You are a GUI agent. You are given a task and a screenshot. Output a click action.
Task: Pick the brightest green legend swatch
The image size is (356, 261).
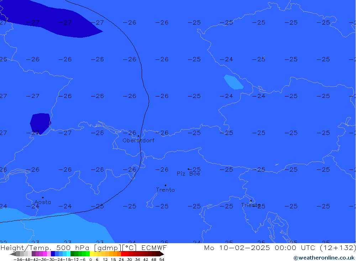point(88,254)
